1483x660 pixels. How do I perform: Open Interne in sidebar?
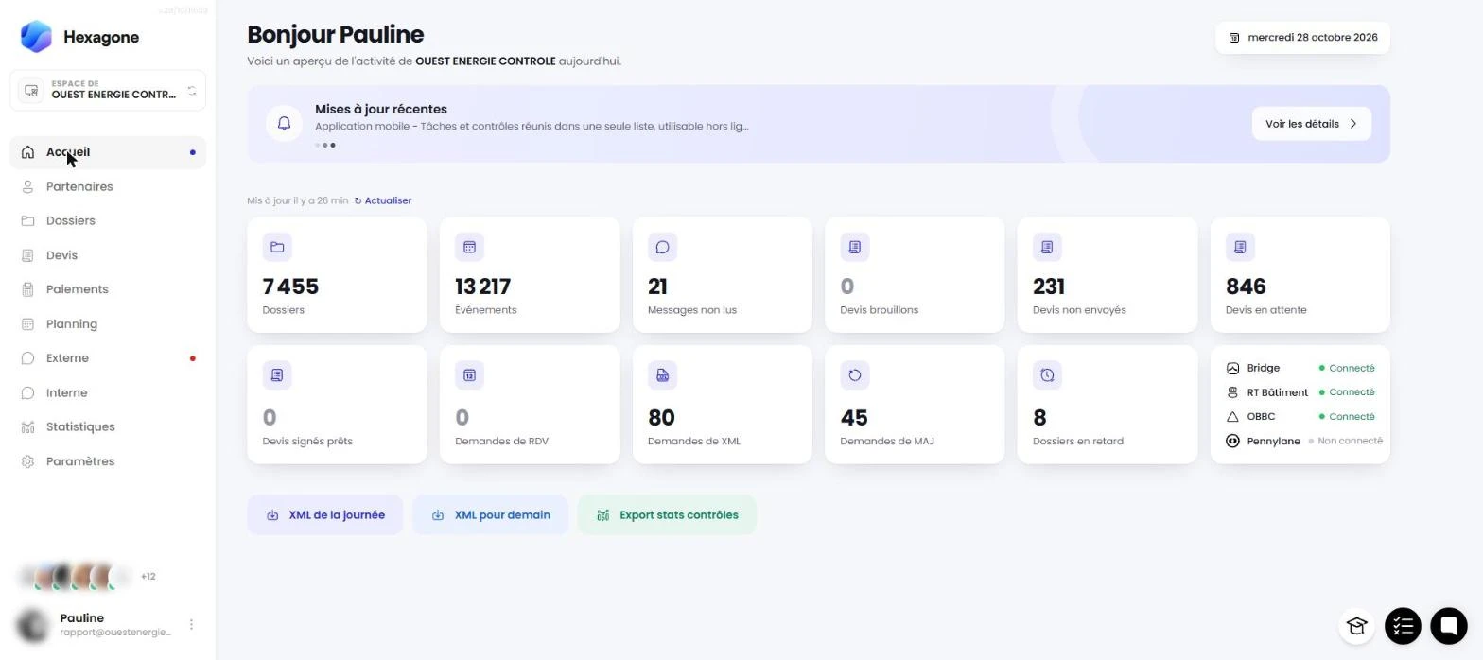pyautogui.click(x=108, y=393)
